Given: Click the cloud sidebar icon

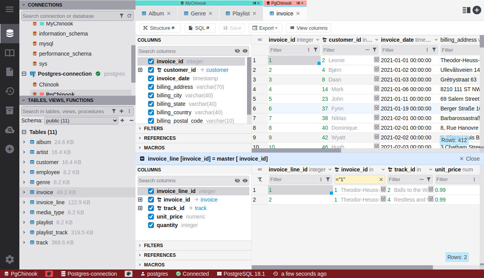Looking at the screenshot, I should point(10,130).
